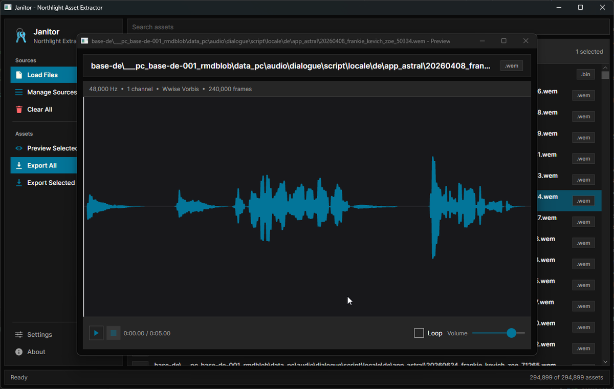This screenshot has height=389, width=614.
Task: Open Settings via the sliders icon
Action: click(19, 335)
